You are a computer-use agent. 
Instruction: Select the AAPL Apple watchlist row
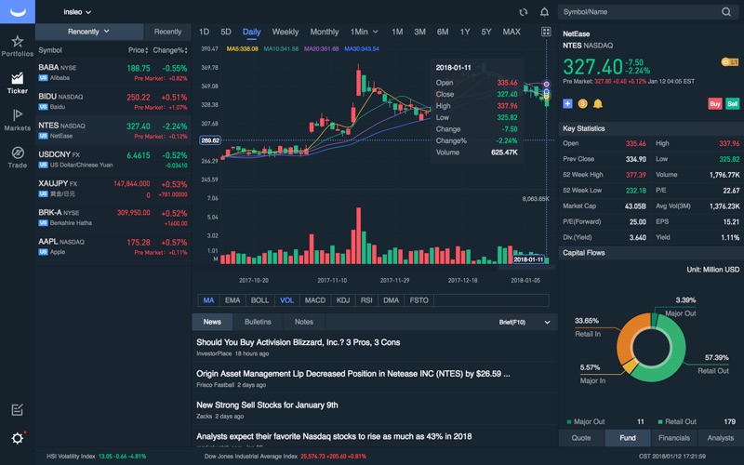[113, 246]
